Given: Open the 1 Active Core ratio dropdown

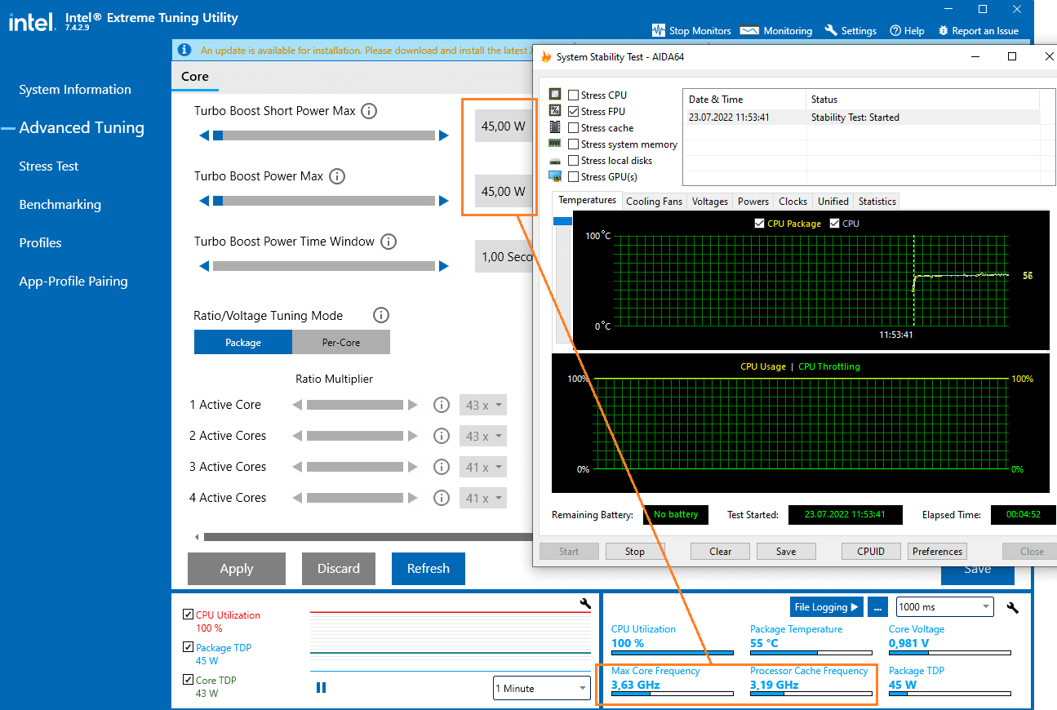Looking at the screenshot, I should [483, 405].
